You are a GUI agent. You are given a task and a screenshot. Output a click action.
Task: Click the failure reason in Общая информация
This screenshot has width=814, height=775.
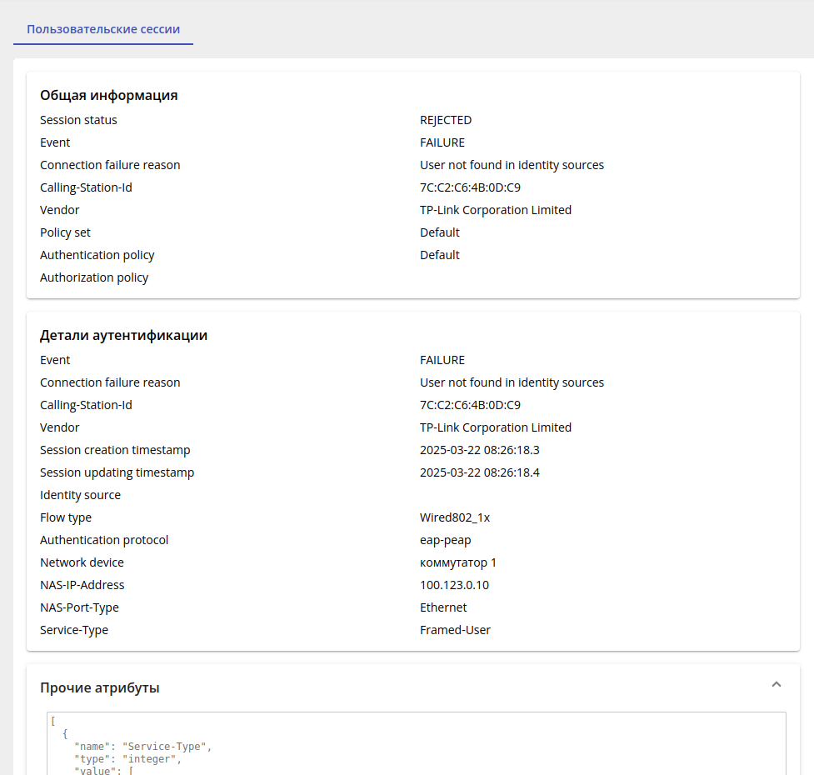click(x=512, y=165)
